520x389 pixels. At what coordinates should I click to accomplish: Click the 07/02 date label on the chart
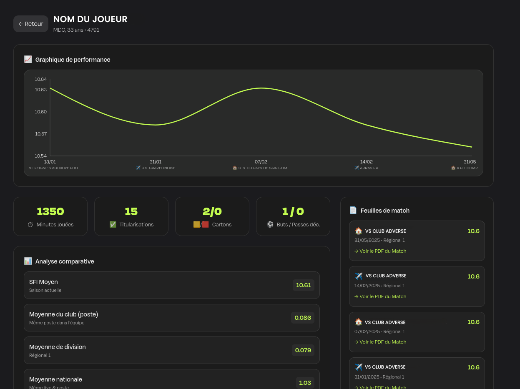click(261, 162)
